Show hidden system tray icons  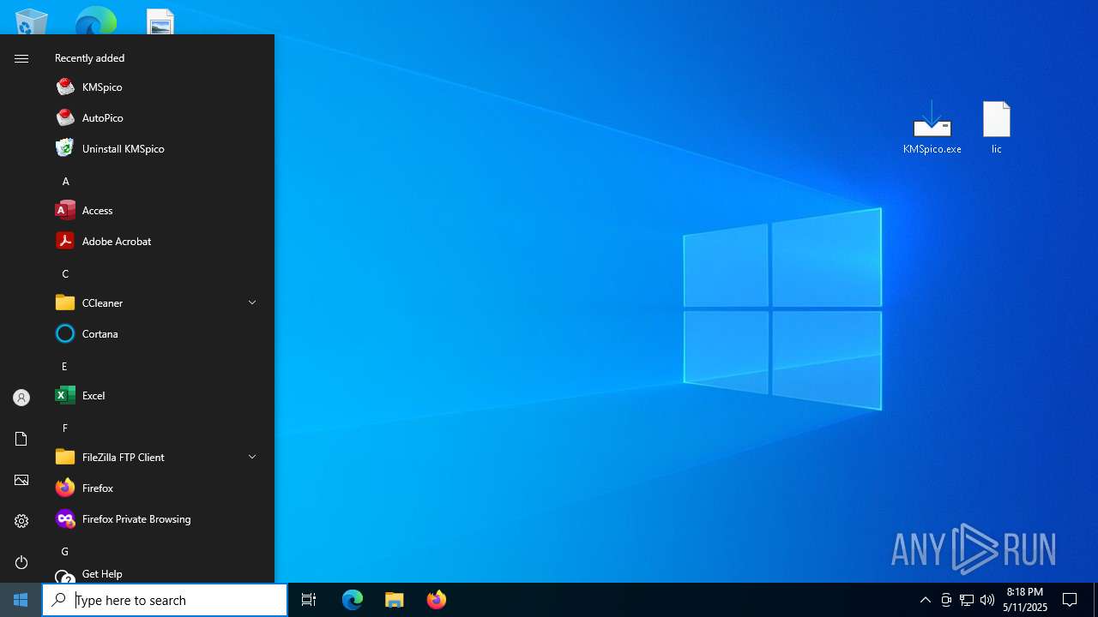click(926, 600)
